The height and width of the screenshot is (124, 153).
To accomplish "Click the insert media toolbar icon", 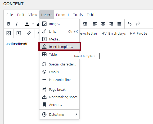I will click(x=19, y=33).
